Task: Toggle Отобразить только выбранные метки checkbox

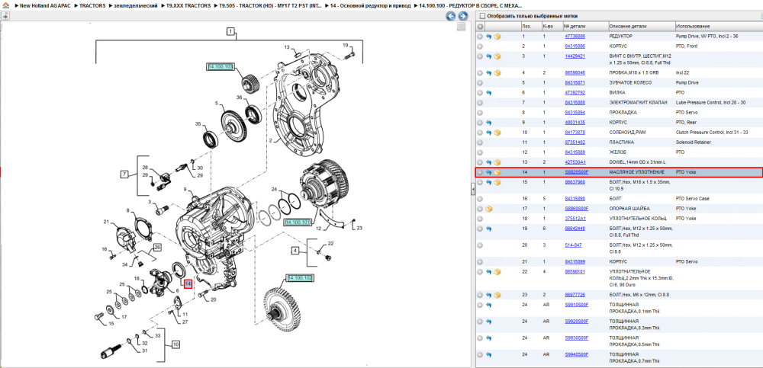Action: coord(482,16)
